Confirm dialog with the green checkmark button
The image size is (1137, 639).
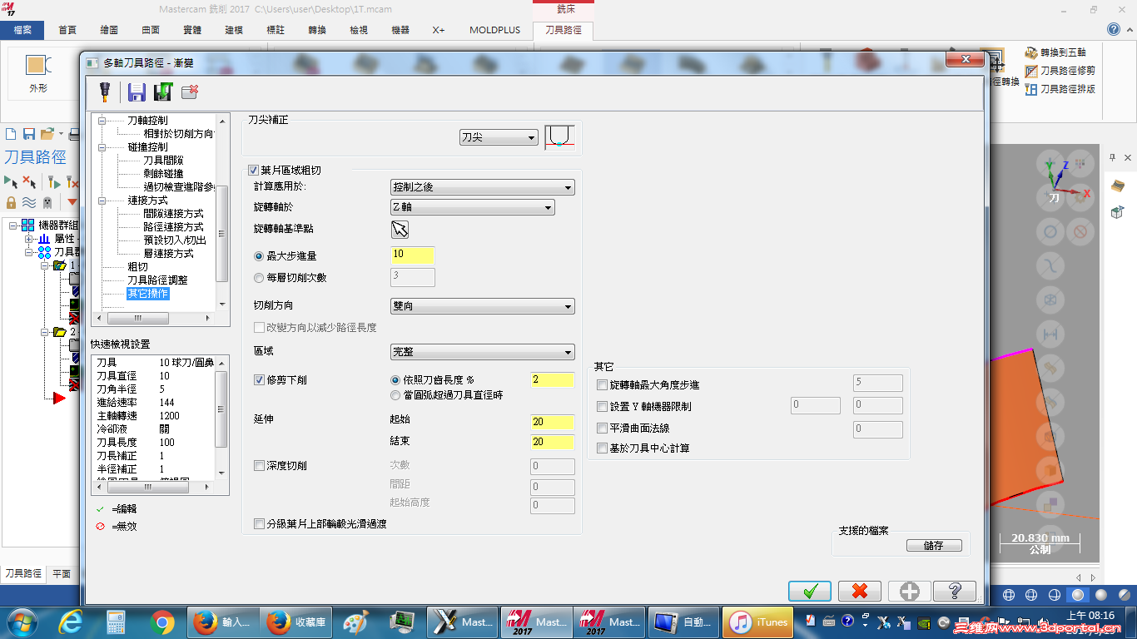(x=810, y=591)
